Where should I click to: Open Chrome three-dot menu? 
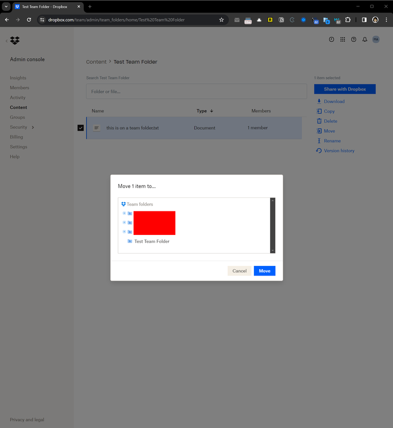click(386, 20)
